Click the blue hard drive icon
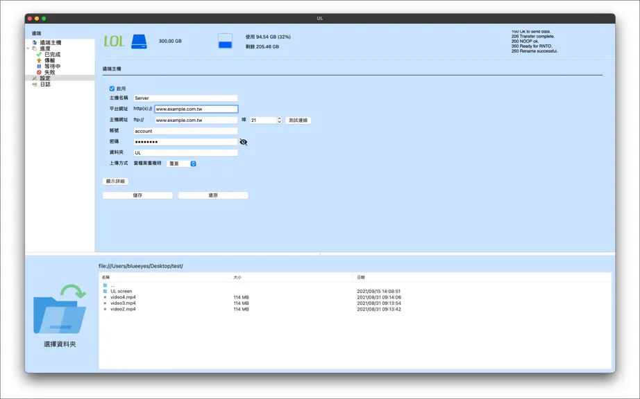Screen dimensions: 640x399 139,42
